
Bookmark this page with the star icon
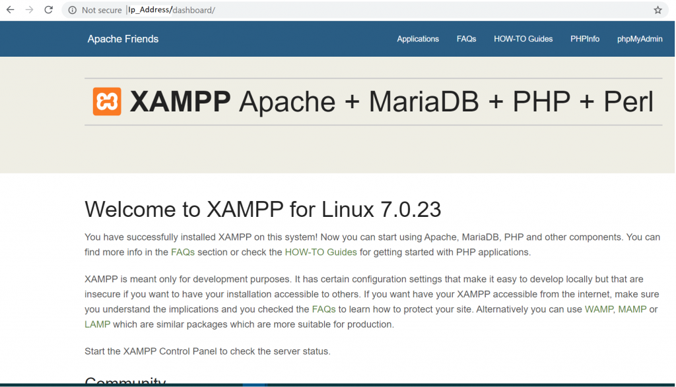658,10
